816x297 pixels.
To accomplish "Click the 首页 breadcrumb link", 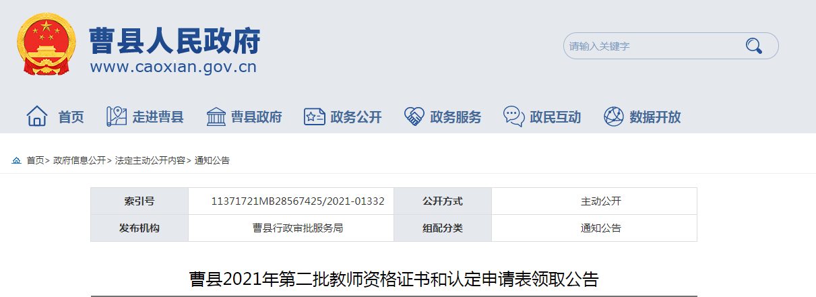I will point(35,160).
